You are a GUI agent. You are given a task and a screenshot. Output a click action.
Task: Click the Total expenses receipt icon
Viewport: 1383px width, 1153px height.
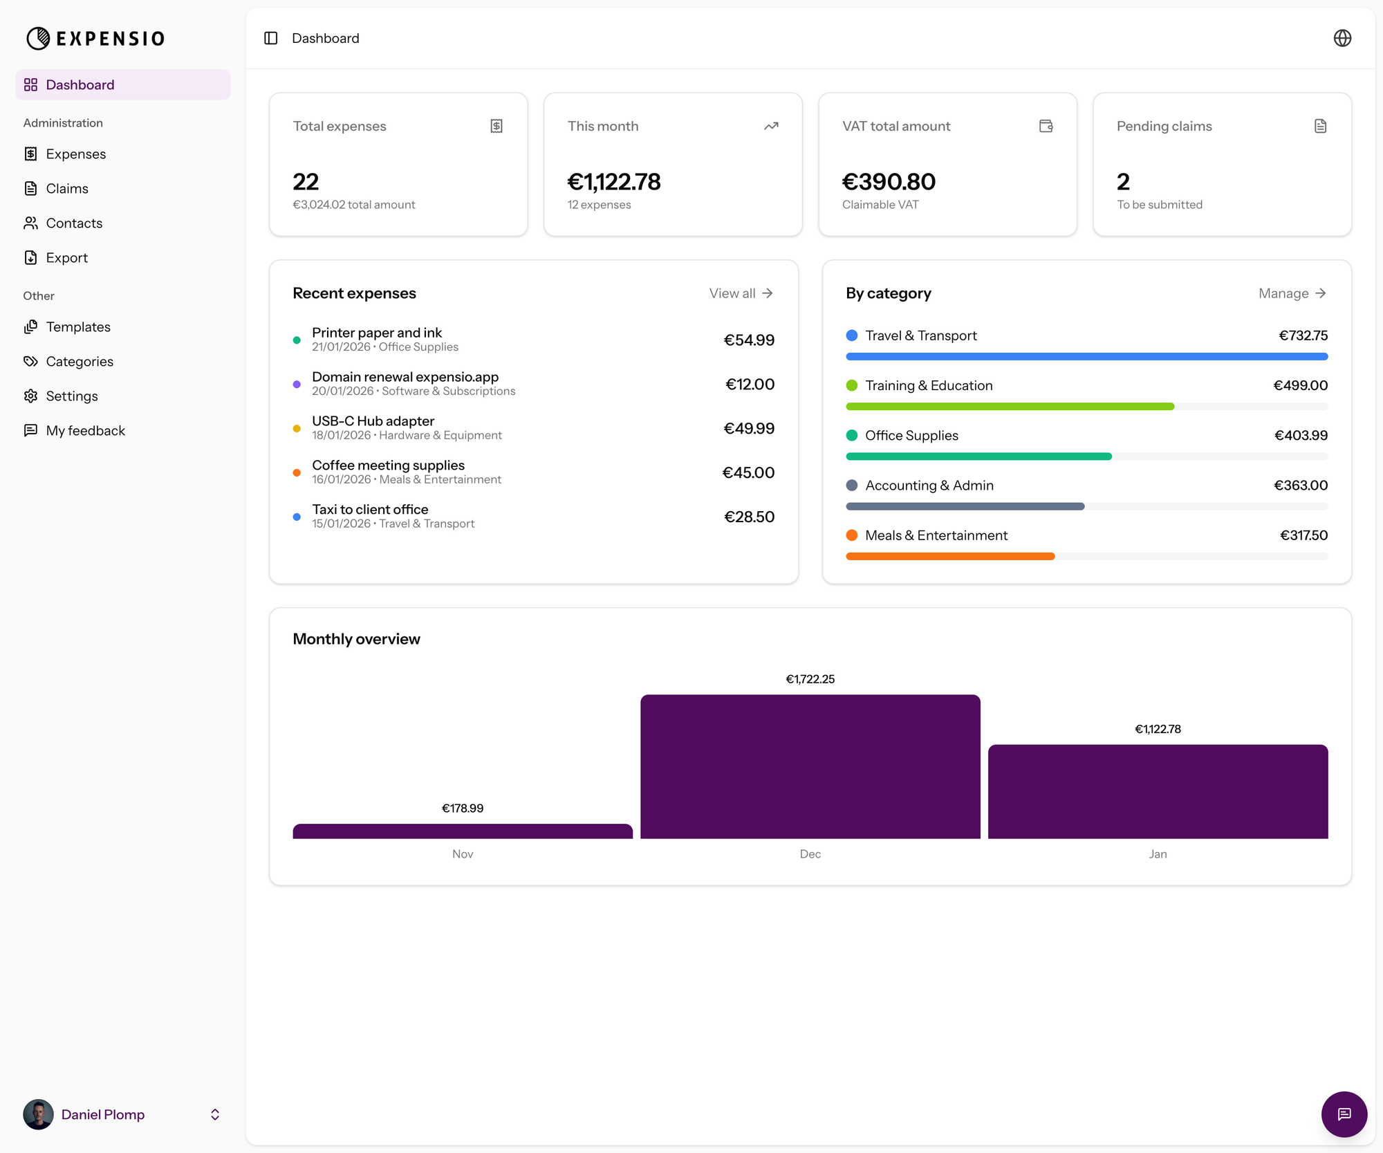[496, 126]
